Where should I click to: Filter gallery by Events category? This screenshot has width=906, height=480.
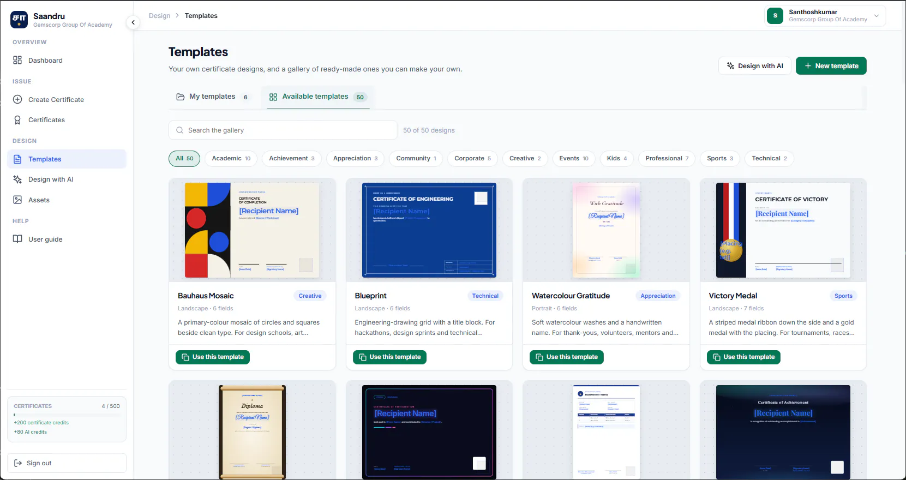pyautogui.click(x=574, y=158)
